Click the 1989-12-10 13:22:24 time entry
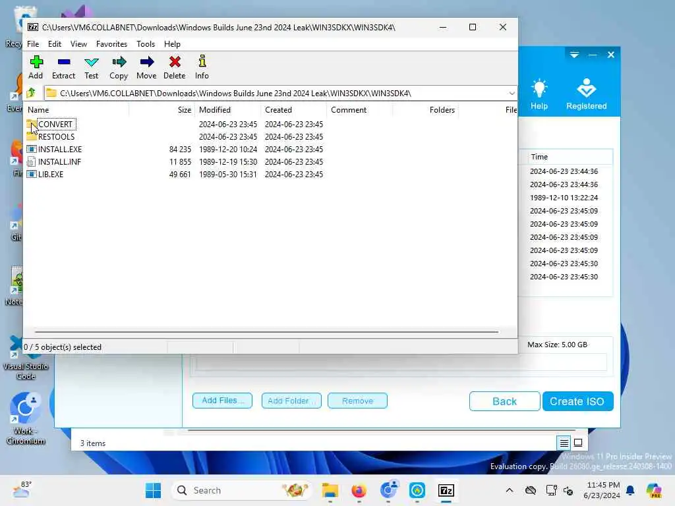Viewport: 675px width, 506px height. coord(564,198)
